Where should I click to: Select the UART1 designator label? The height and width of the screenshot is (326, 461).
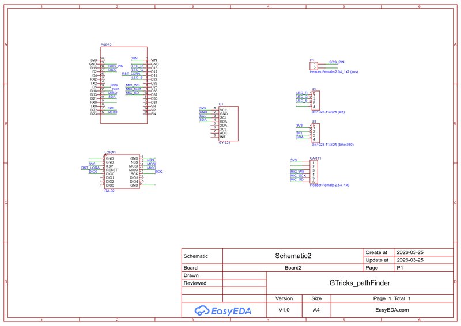(315, 158)
